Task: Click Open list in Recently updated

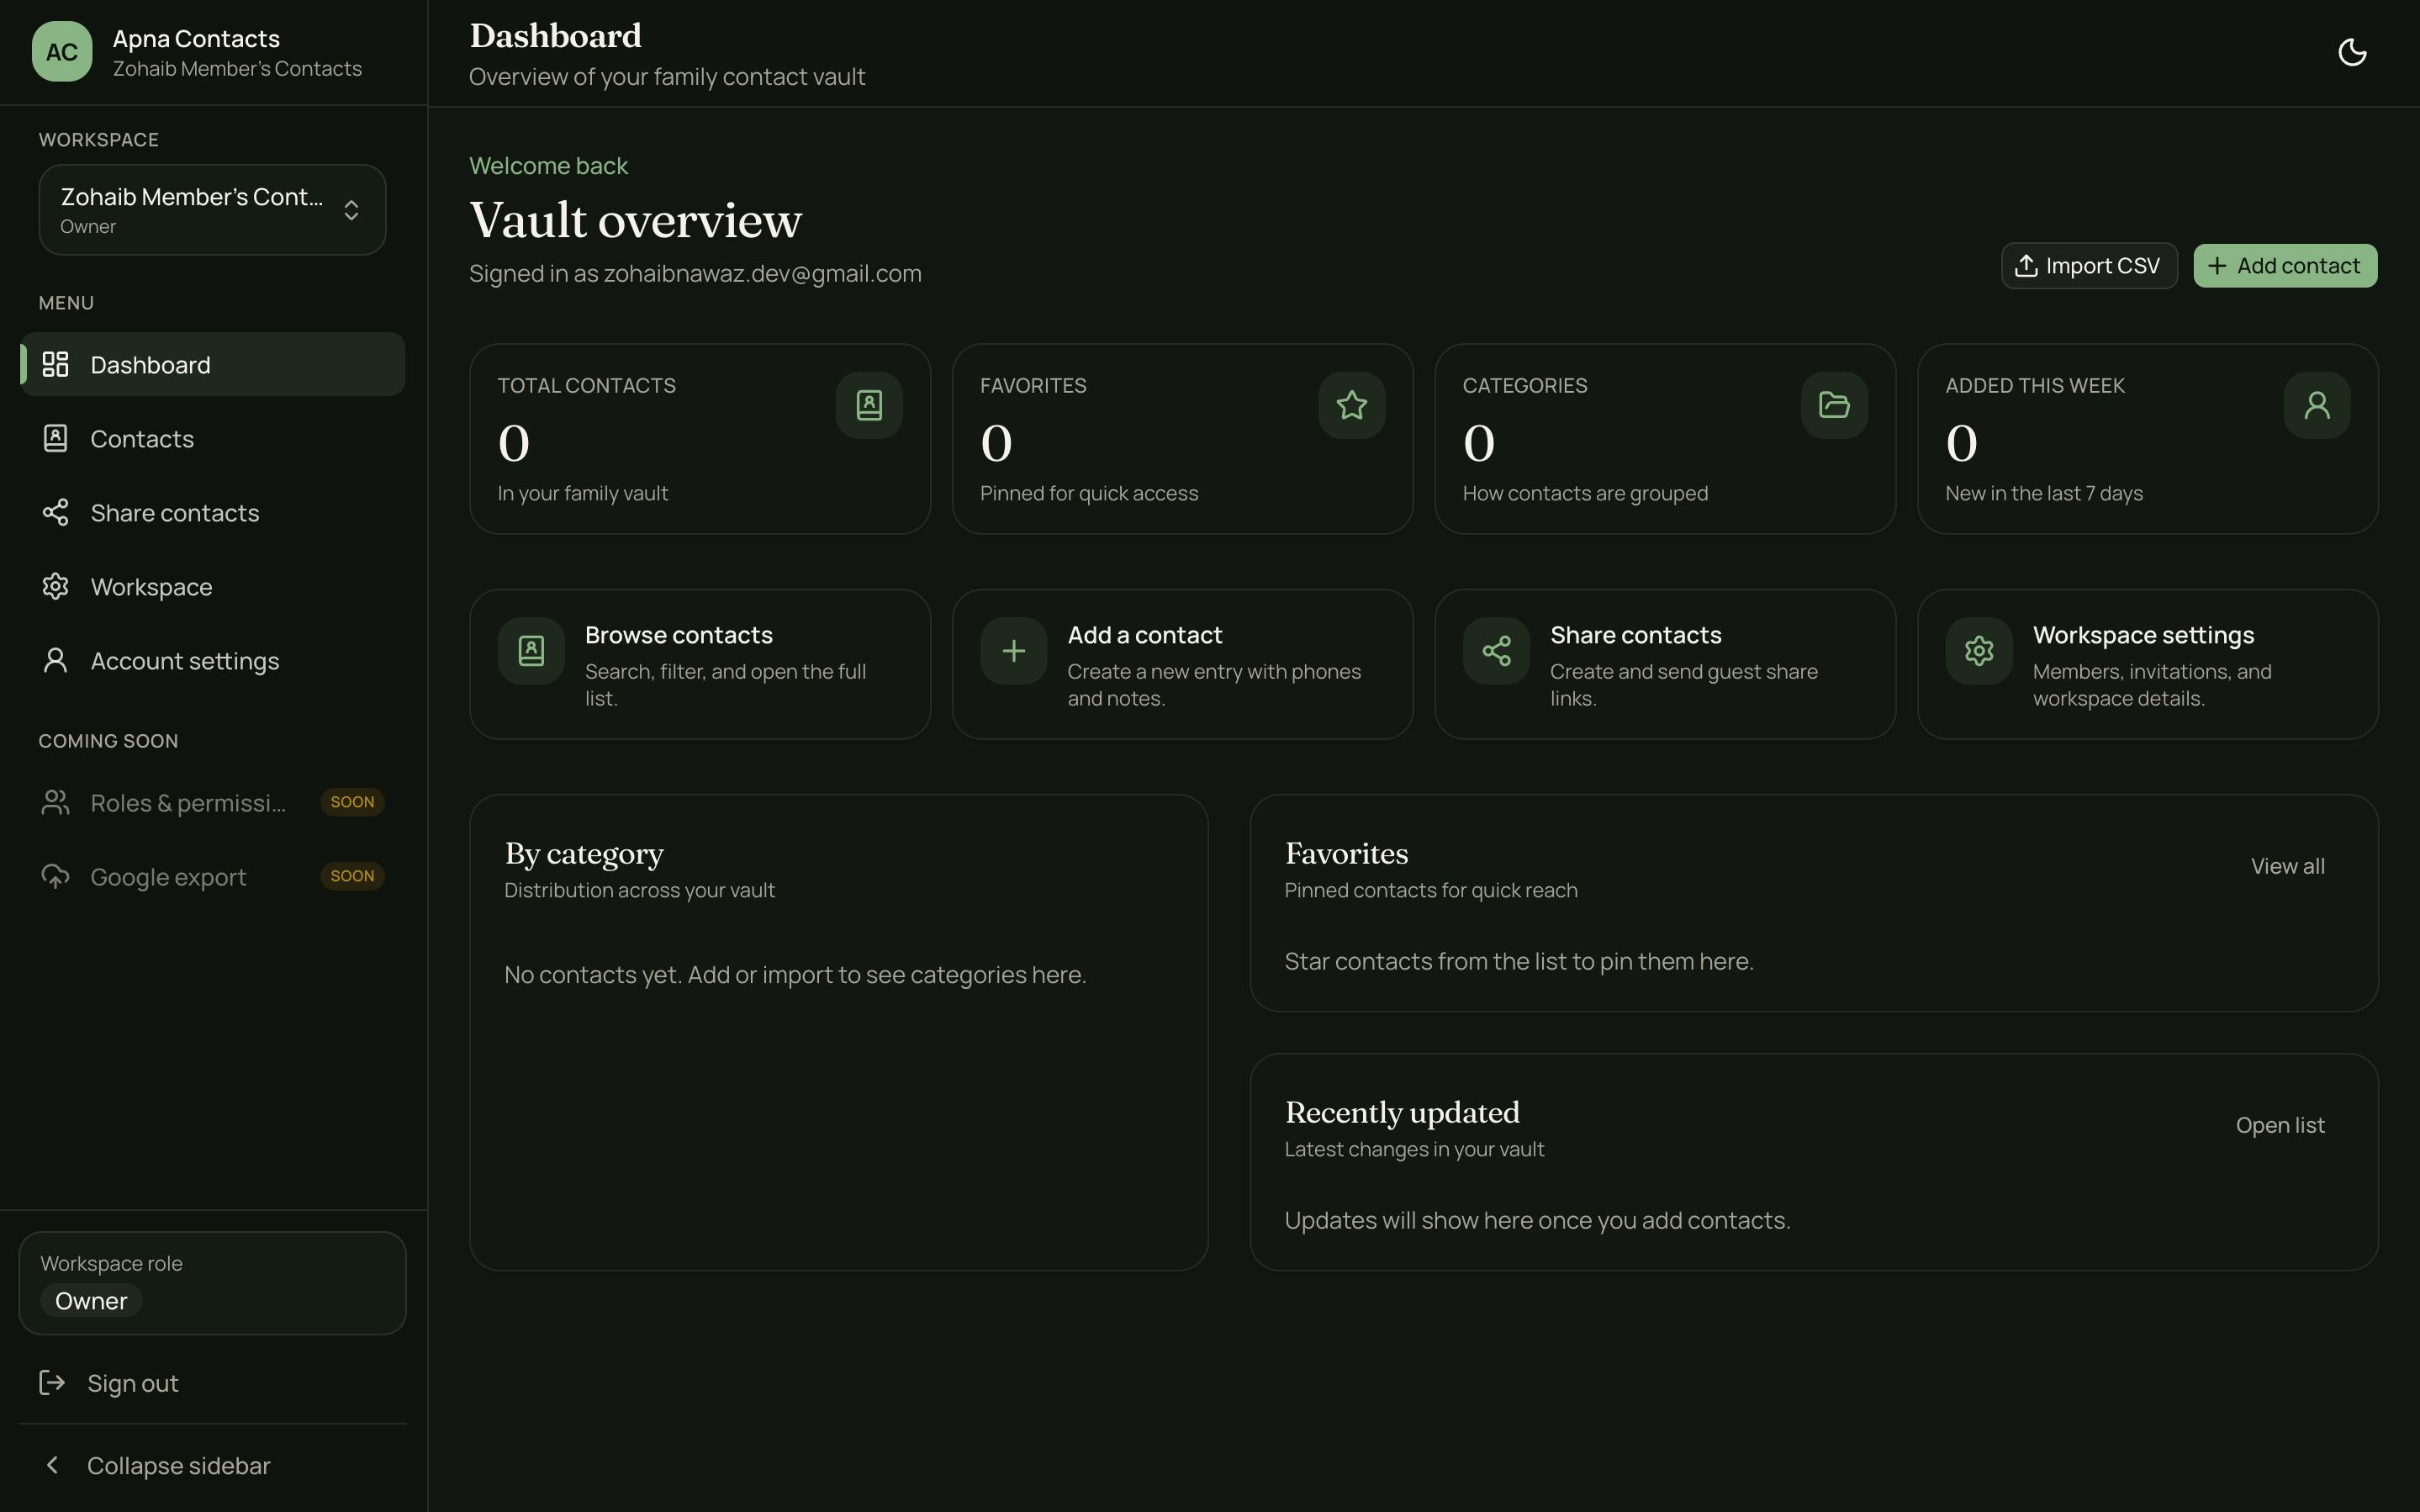Action: point(2280,1125)
